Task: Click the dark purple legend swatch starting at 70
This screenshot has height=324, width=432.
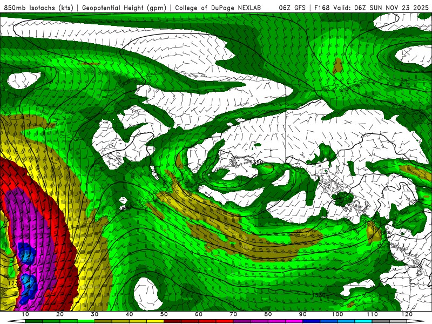Action: [x=242, y=321]
